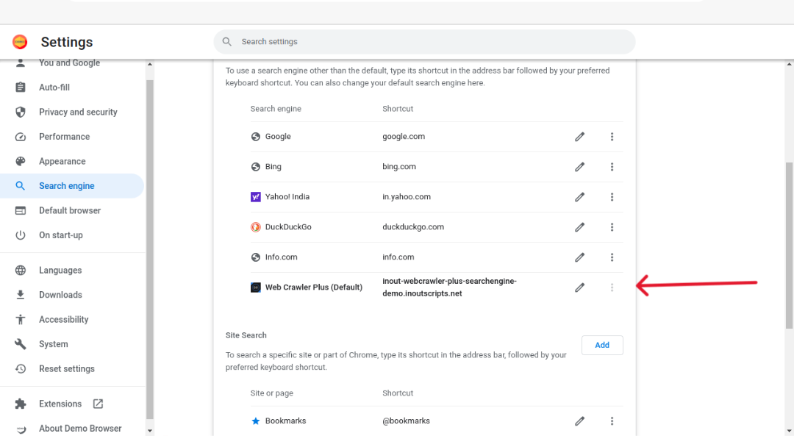This screenshot has height=436, width=794.
Task: Edit the Google search engine entry
Action: coord(579,137)
